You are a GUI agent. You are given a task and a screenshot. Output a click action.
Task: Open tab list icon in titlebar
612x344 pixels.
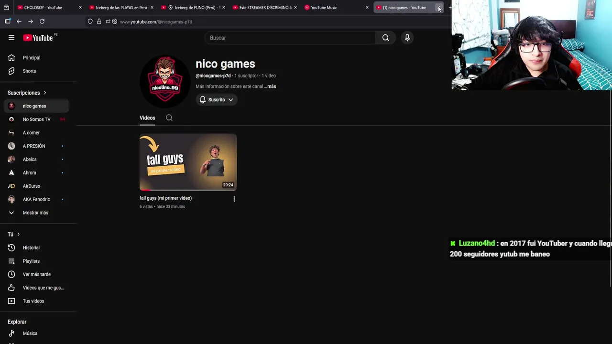tap(6, 8)
